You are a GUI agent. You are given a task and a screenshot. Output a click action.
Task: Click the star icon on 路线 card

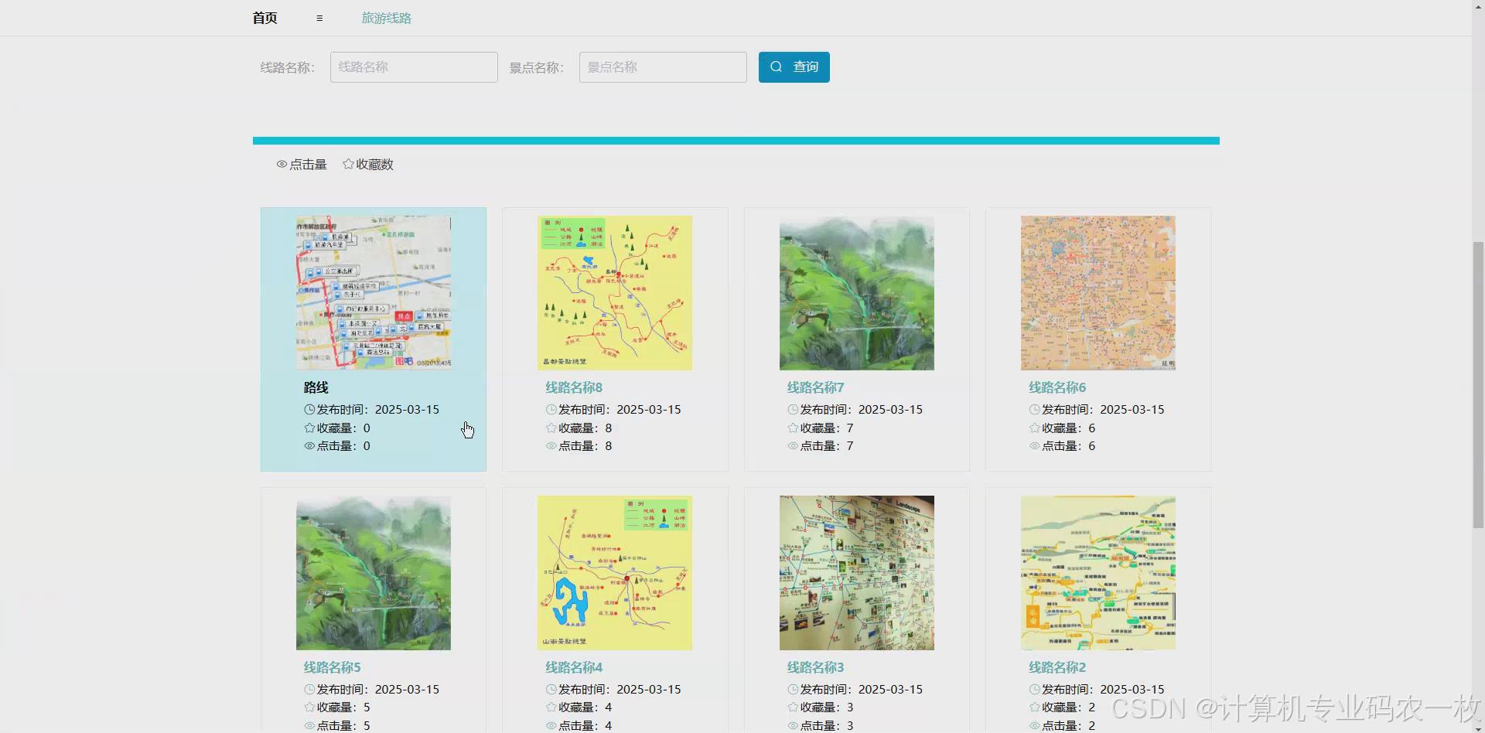309,428
